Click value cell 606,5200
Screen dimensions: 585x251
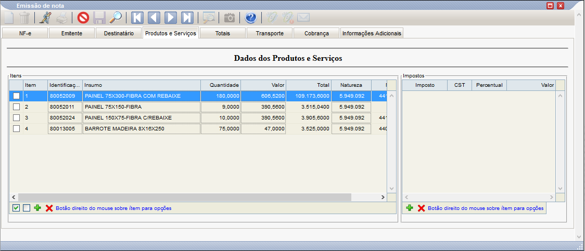click(263, 96)
